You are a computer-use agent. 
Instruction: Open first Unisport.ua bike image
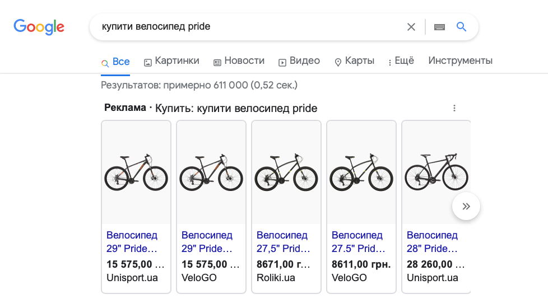point(136,172)
